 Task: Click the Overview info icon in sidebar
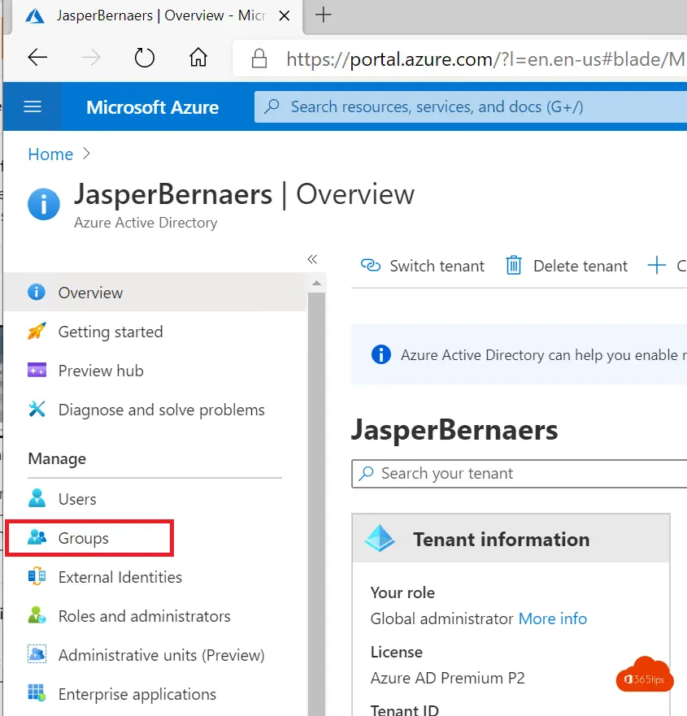point(37,292)
